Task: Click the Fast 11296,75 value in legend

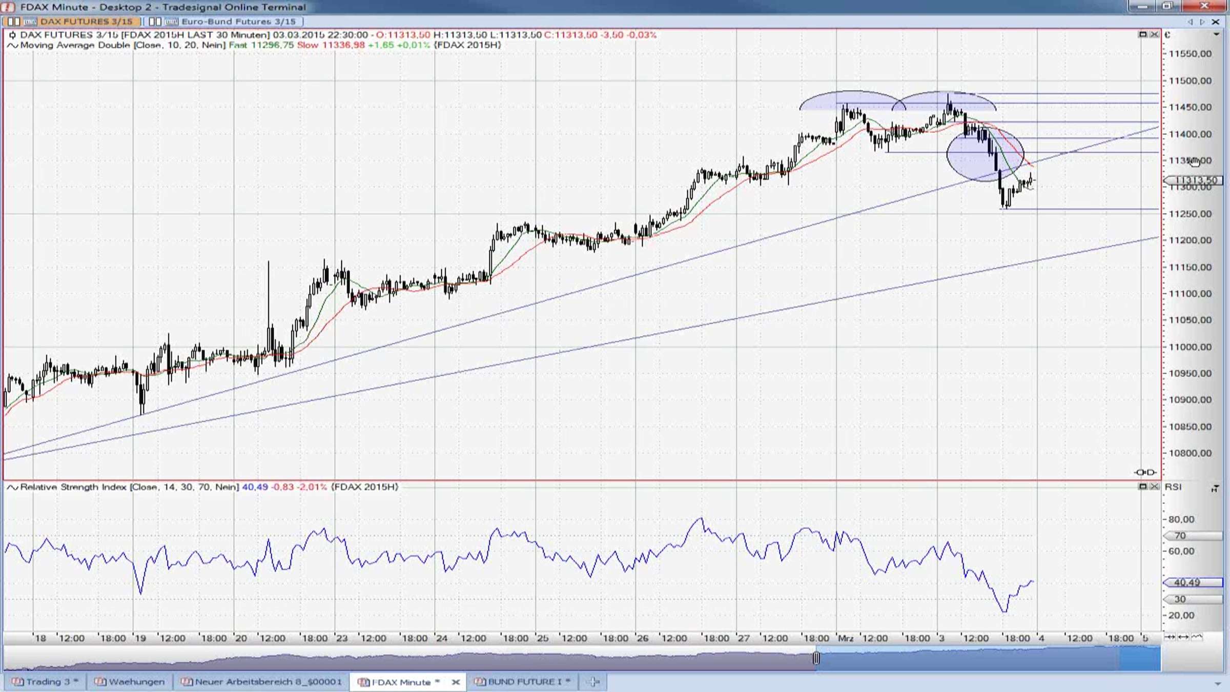Action: [x=261, y=45]
